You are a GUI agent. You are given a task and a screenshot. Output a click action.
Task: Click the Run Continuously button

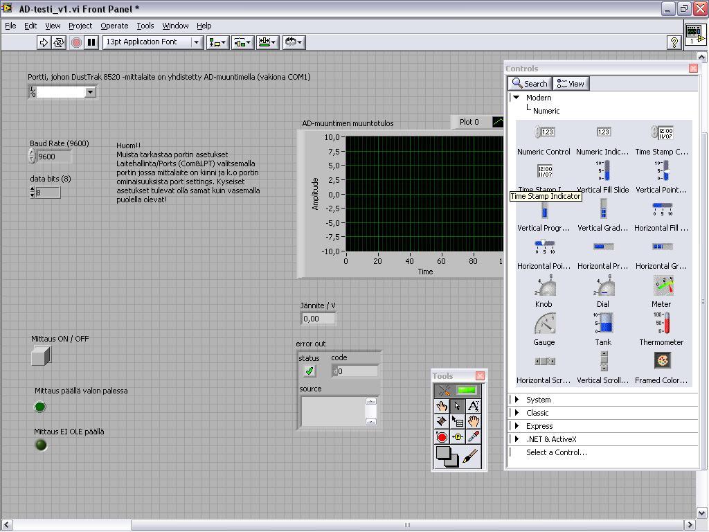coord(59,42)
